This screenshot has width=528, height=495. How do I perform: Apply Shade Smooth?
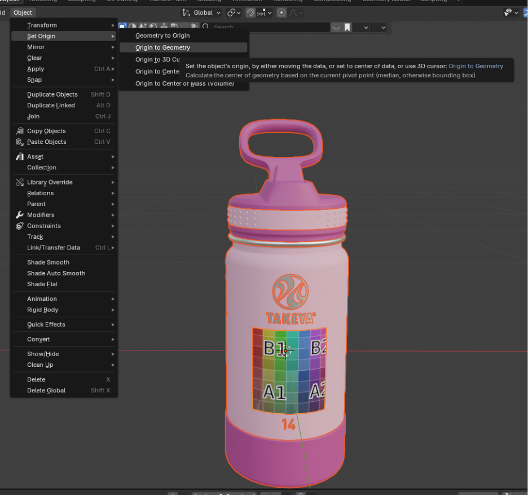[x=64, y=262]
